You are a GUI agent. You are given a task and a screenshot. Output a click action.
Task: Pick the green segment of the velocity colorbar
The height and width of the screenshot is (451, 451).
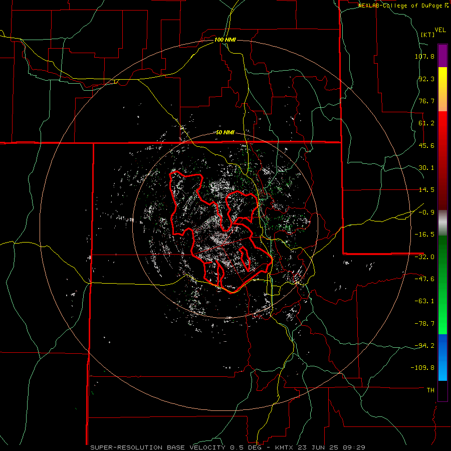(442, 285)
